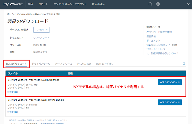Open the MD5 チェックサム link
Viewport: 192px width, 124px height.
pyautogui.click(x=18, y=120)
